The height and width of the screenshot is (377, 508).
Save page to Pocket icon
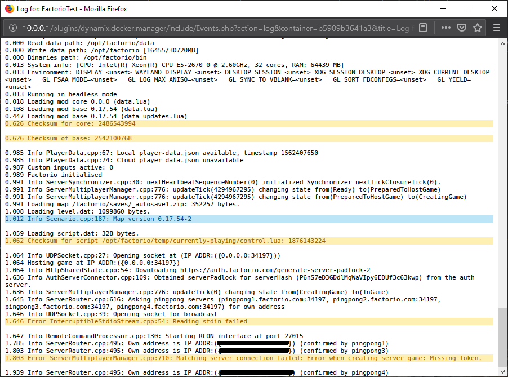462,28
